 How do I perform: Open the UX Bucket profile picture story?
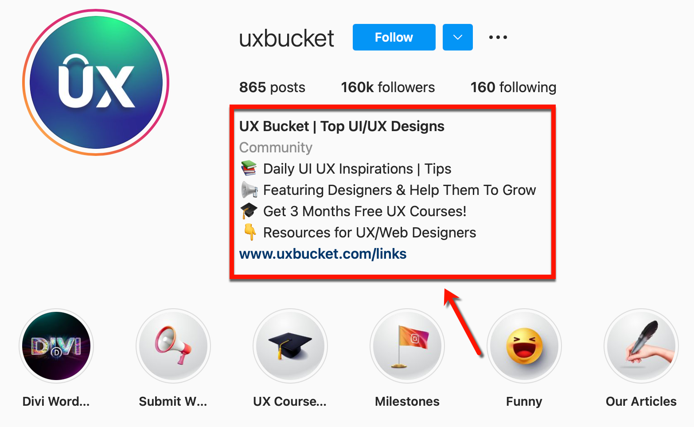(96, 82)
